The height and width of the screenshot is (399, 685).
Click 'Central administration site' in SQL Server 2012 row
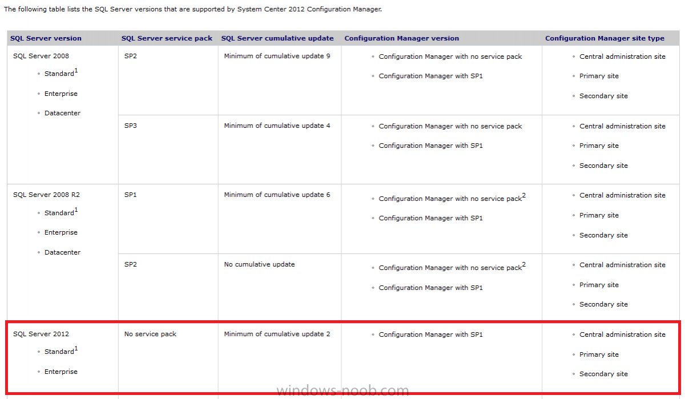pyautogui.click(x=622, y=334)
